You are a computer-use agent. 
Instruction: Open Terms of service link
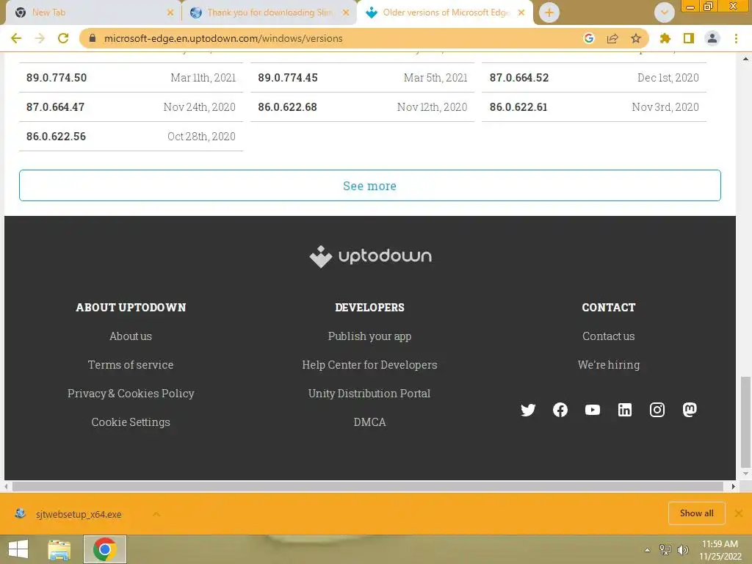(x=131, y=365)
